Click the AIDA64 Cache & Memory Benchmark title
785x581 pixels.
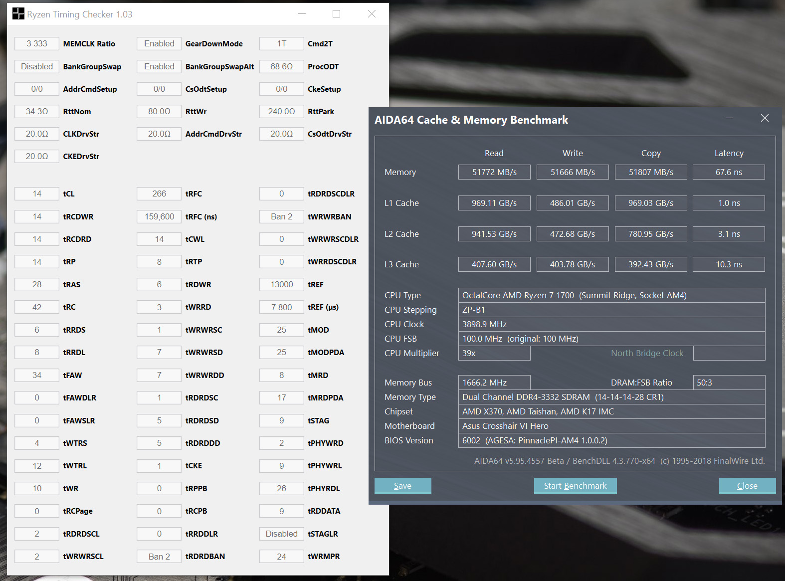(471, 120)
